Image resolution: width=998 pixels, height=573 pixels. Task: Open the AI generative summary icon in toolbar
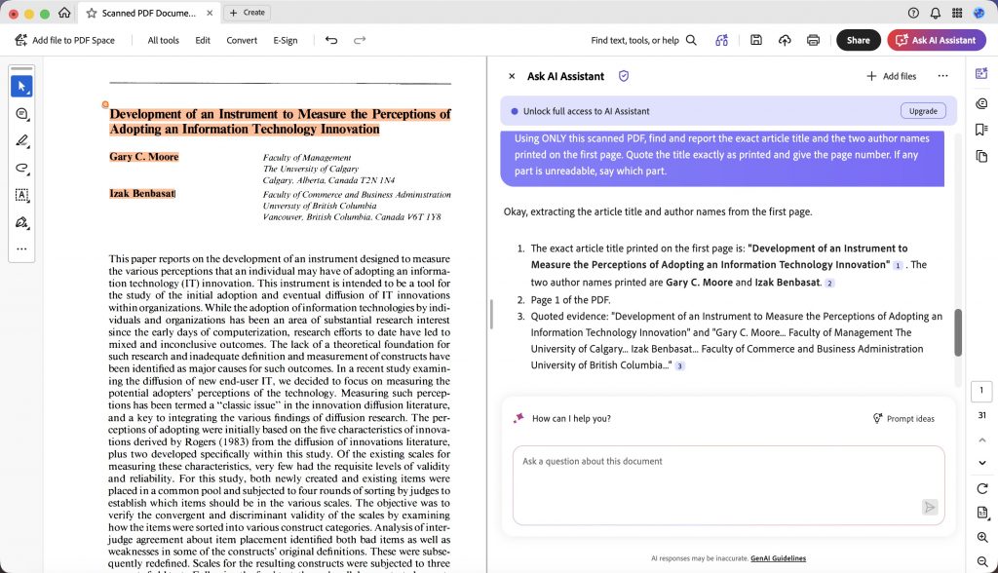(721, 40)
